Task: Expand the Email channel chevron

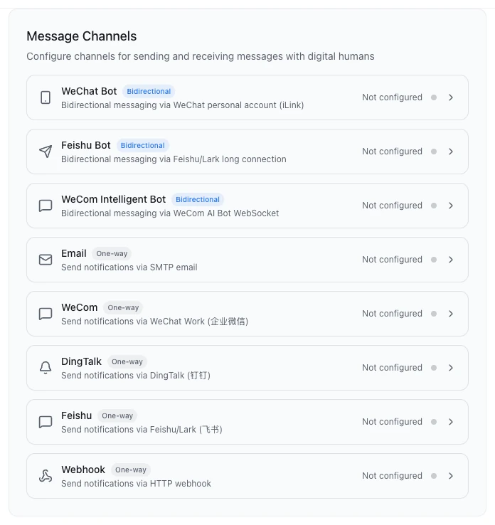Action: 451,260
